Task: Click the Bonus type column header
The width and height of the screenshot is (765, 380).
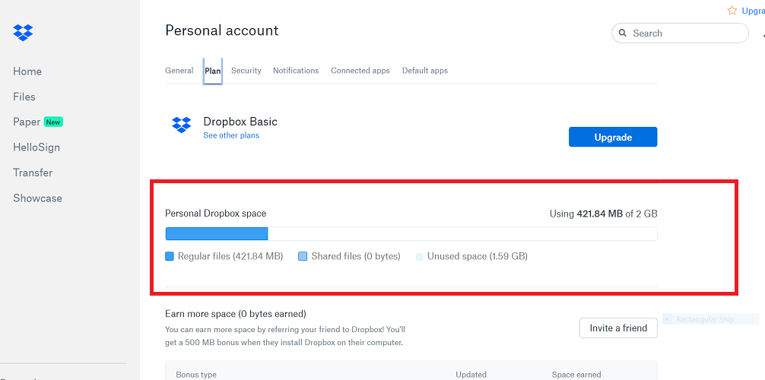Action: tap(196, 375)
